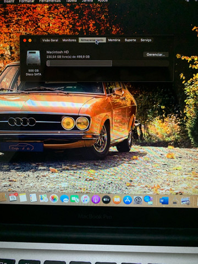Open the Maps app
This screenshot has width=198, height=264.
(43, 198)
